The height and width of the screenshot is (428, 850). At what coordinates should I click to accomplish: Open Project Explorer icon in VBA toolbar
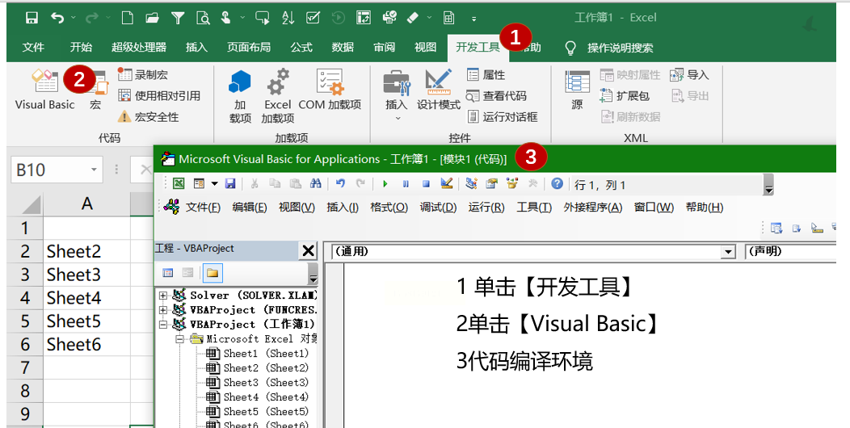472,183
